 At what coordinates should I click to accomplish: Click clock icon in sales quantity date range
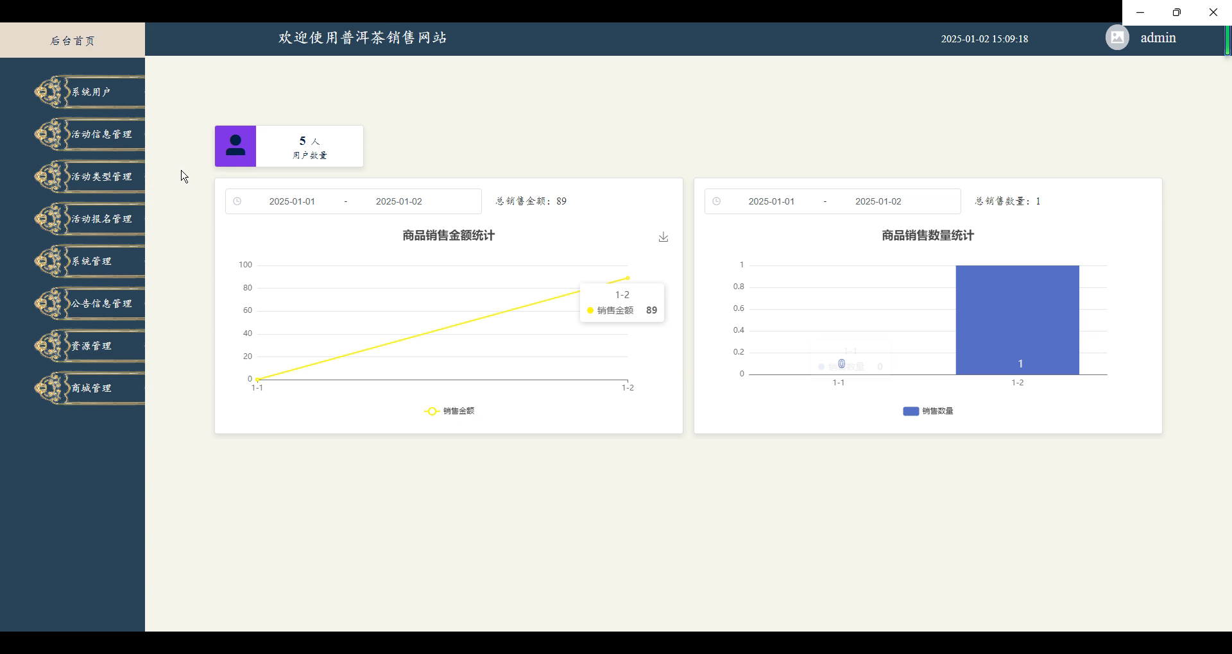click(x=717, y=201)
